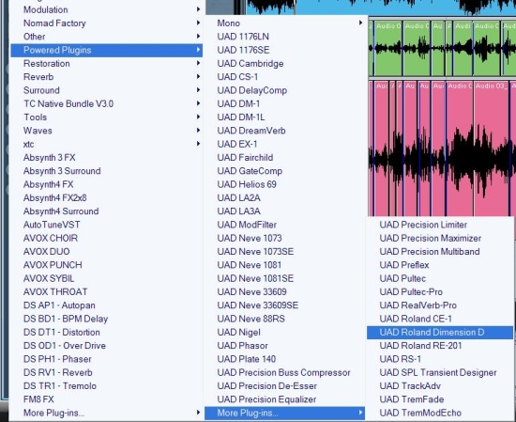516x422 pixels.
Task: Select UAD ModFilter plugin
Action: point(284,225)
